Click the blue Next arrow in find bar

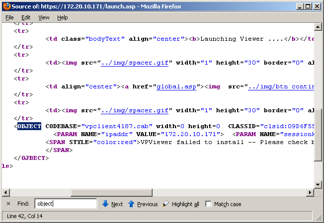pos(105,204)
